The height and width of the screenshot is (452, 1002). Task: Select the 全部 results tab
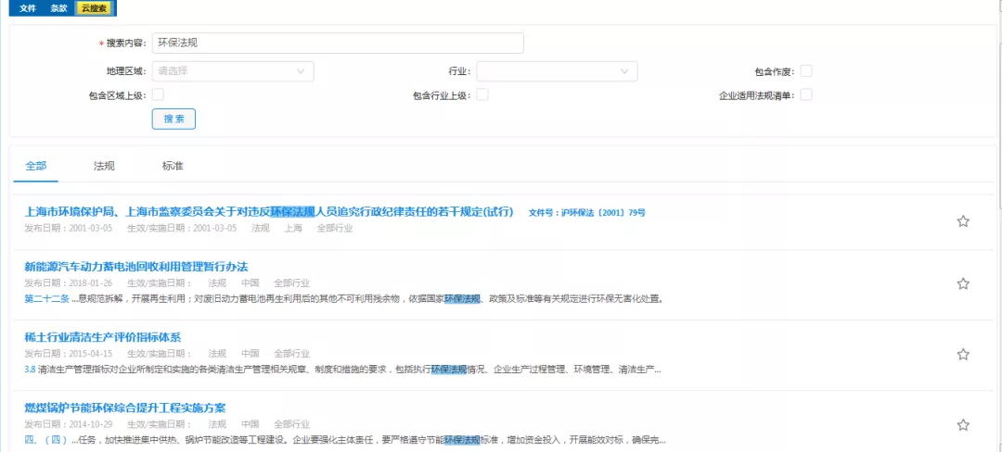[36, 166]
